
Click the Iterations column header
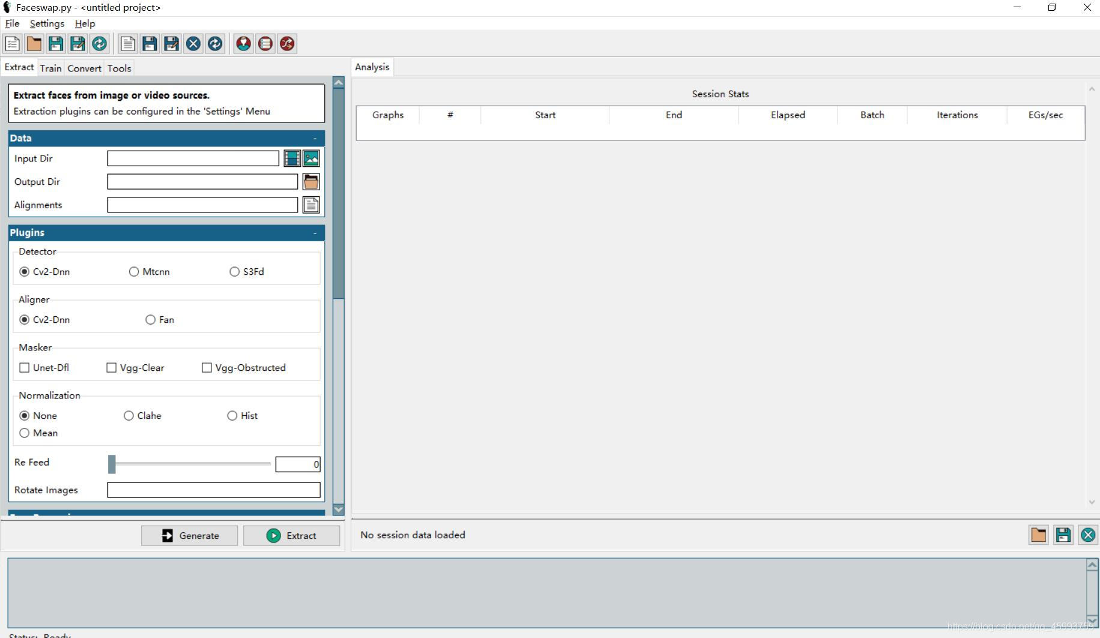(x=957, y=115)
